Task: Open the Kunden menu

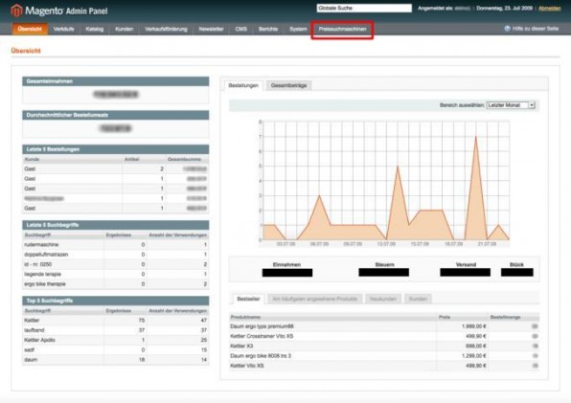Action: (x=125, y=29)
